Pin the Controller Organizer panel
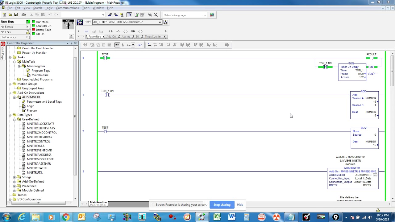Image resolution: width=395 pixels, height=222 pixels. [x=71, y=43]
